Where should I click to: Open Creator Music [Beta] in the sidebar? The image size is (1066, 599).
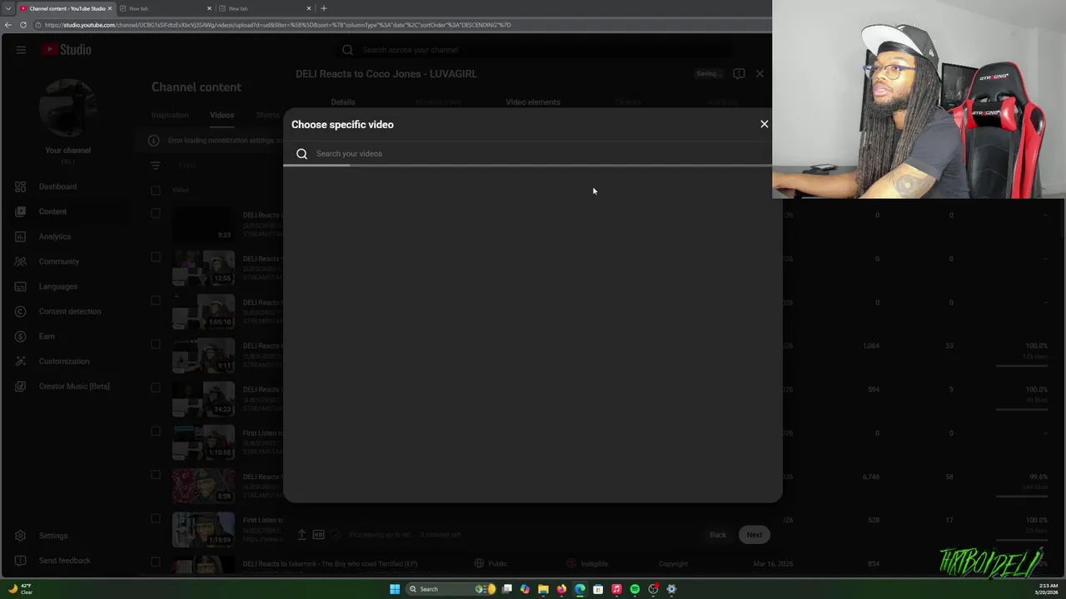tap(73, 386)
